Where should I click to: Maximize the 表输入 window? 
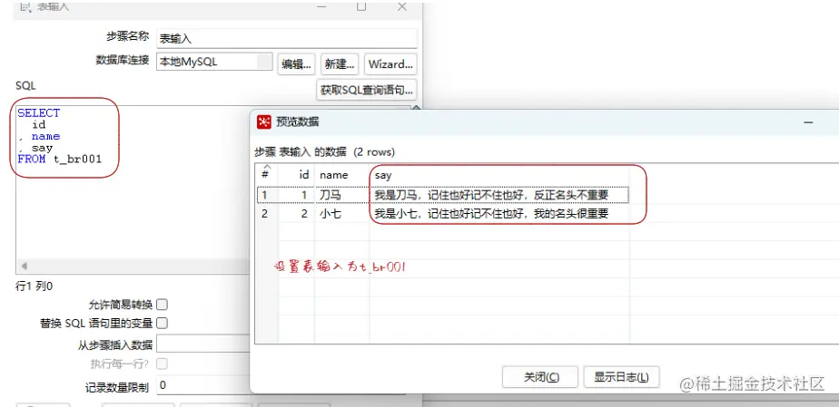[361, 6]
